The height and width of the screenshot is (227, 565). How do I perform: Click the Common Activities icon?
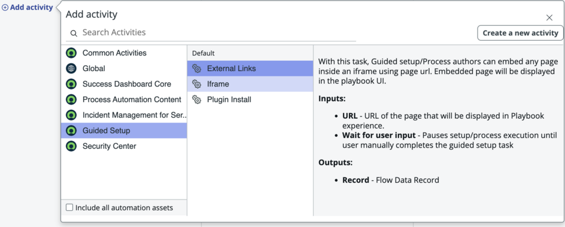coord(71,53)
